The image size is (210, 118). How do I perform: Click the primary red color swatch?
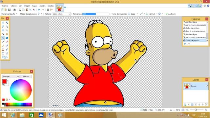4,81
